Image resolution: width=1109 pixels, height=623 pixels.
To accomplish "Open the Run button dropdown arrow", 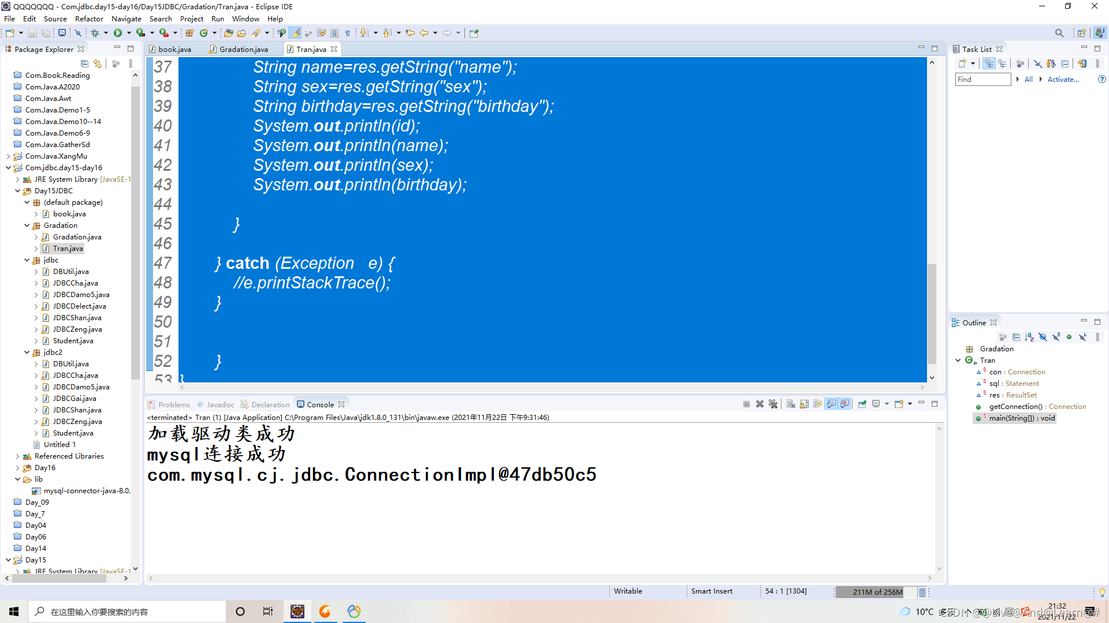I will click(129, 33).
